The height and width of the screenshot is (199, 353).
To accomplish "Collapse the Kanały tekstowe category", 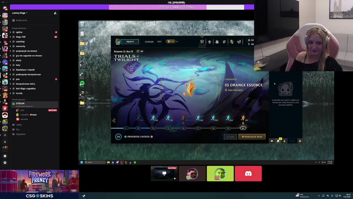I will (x=20, y=28).
